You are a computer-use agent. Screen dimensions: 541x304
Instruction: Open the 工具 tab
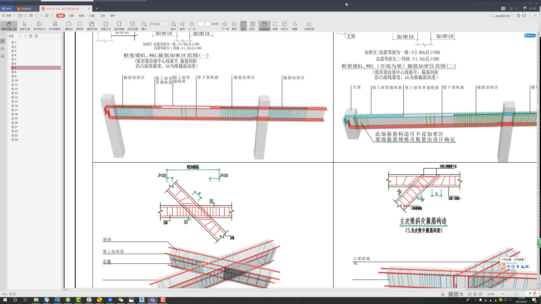coord(102,16)
